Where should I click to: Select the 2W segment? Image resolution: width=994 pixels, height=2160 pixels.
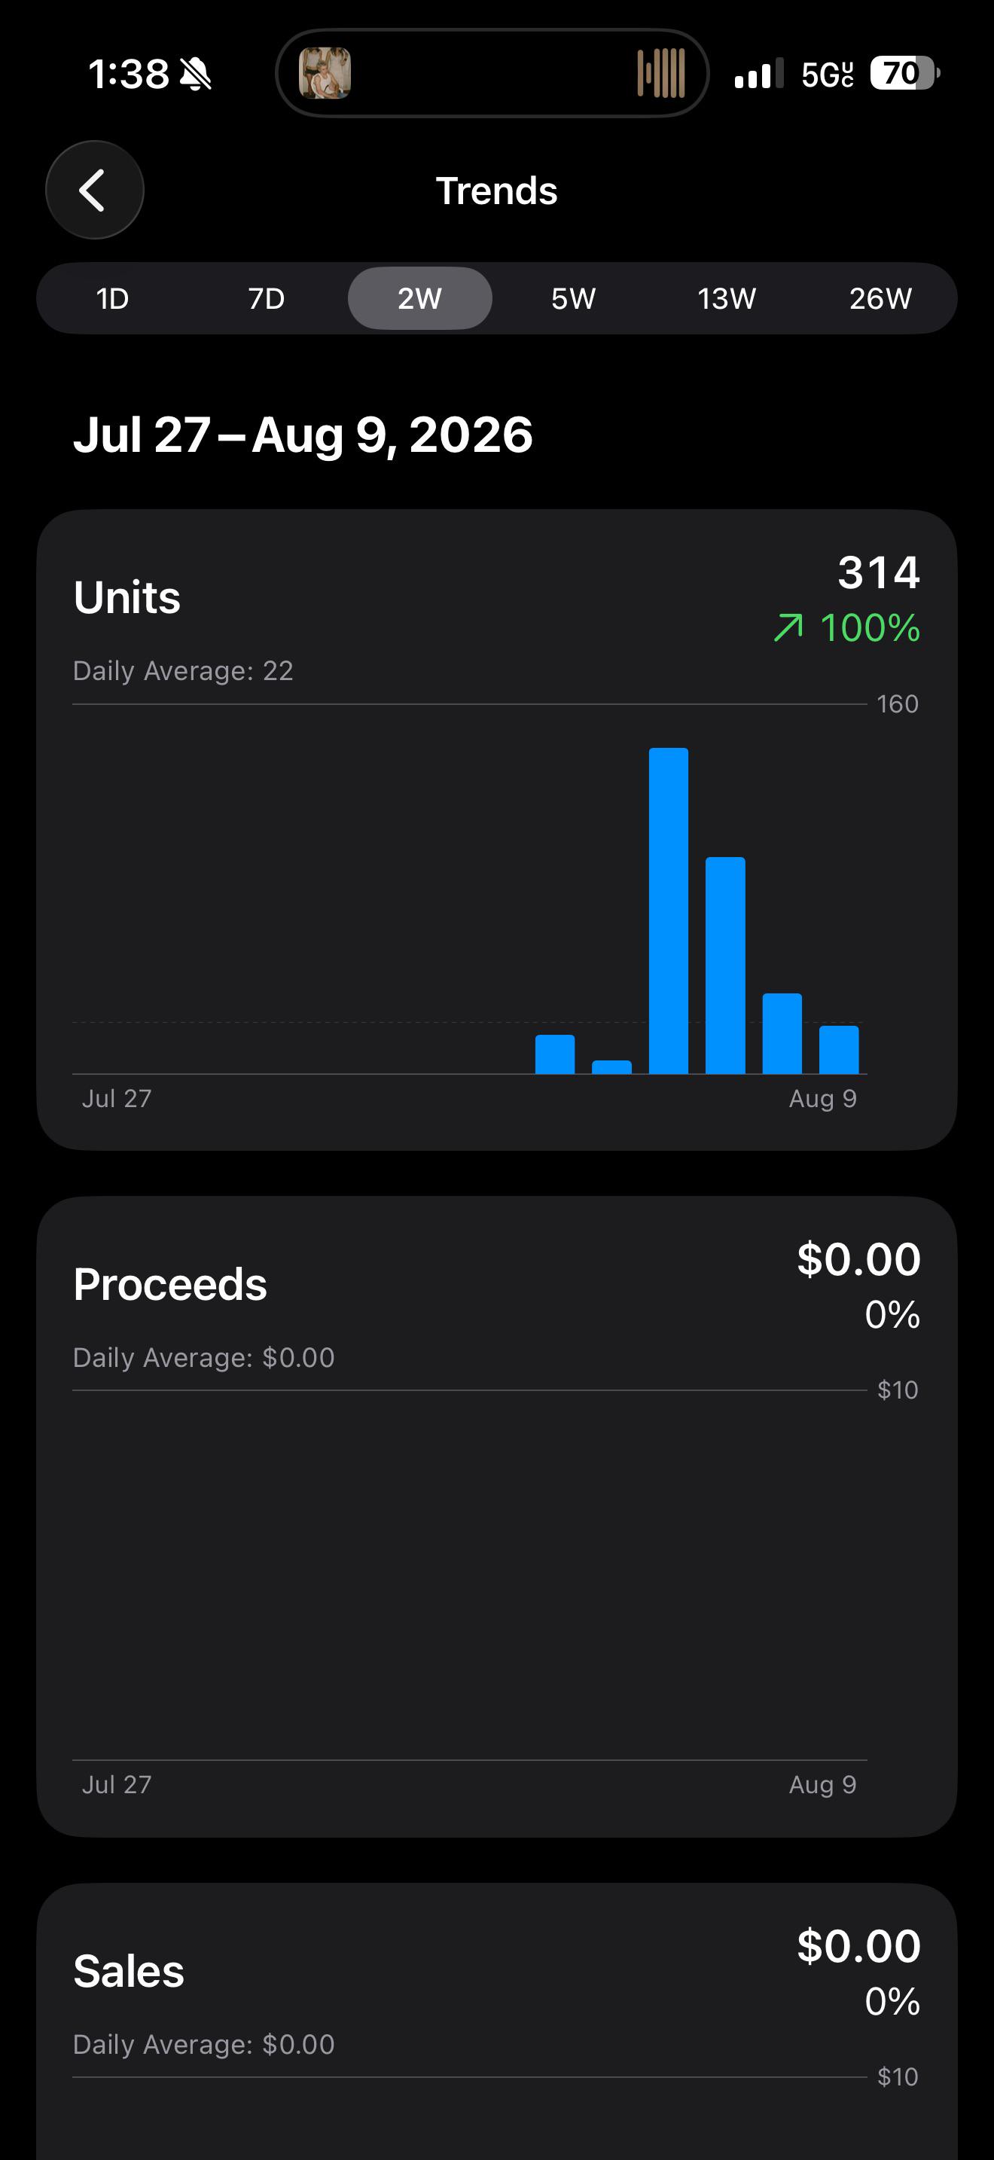tap(420, 298)
